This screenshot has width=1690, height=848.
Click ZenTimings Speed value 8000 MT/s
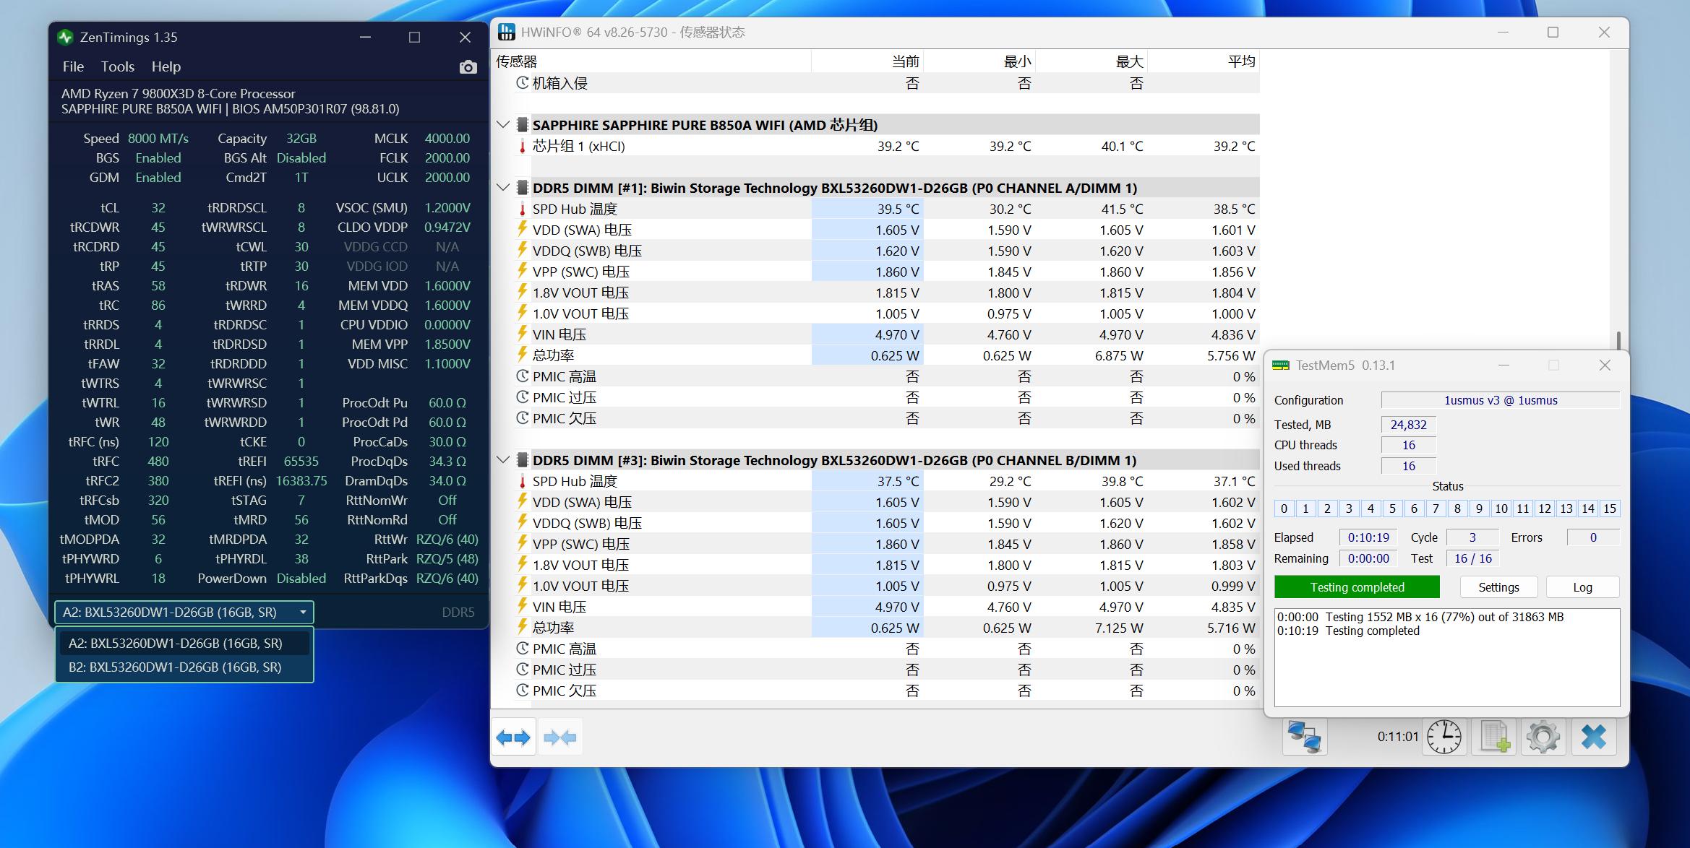(x=158, y=139)
